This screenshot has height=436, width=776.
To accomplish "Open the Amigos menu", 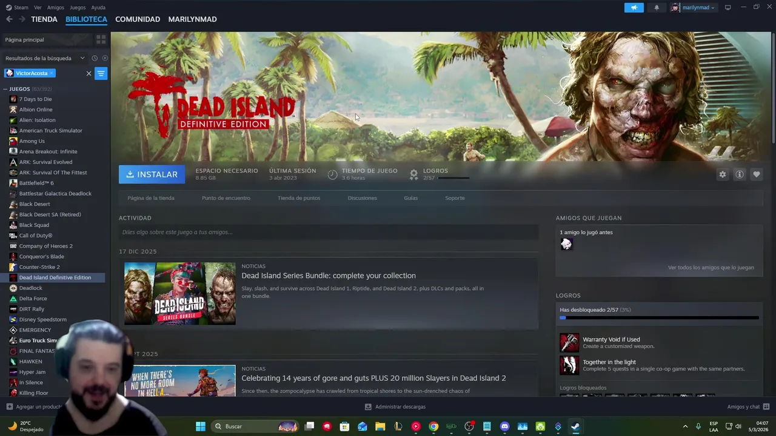I will (x=56, y=7).
